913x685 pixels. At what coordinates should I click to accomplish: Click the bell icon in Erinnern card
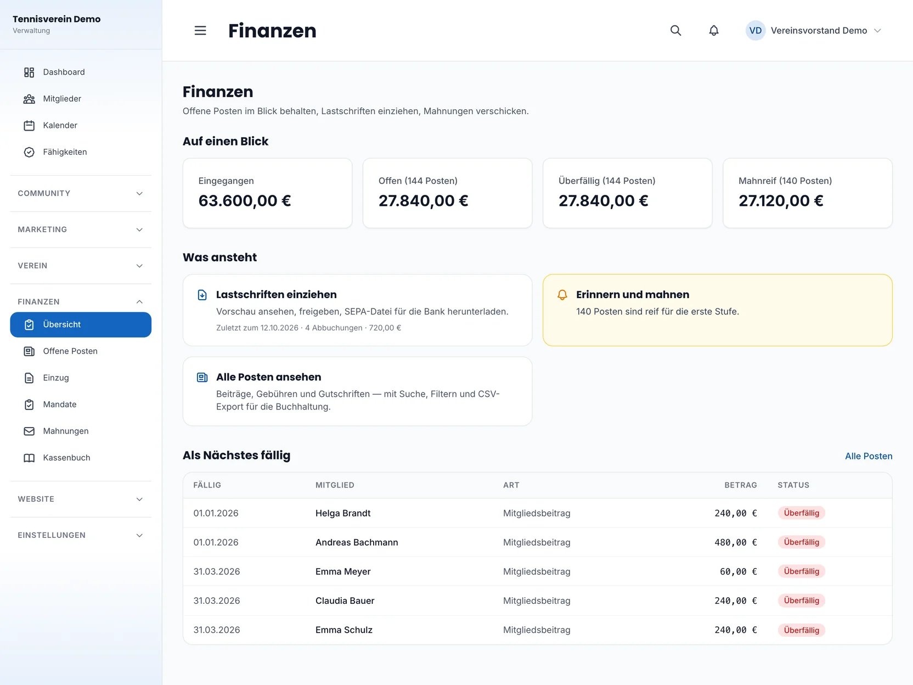pos(562,295)
